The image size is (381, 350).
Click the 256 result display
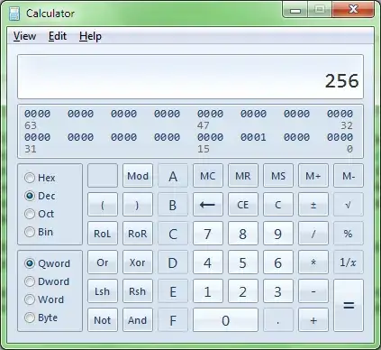(190, 77)
